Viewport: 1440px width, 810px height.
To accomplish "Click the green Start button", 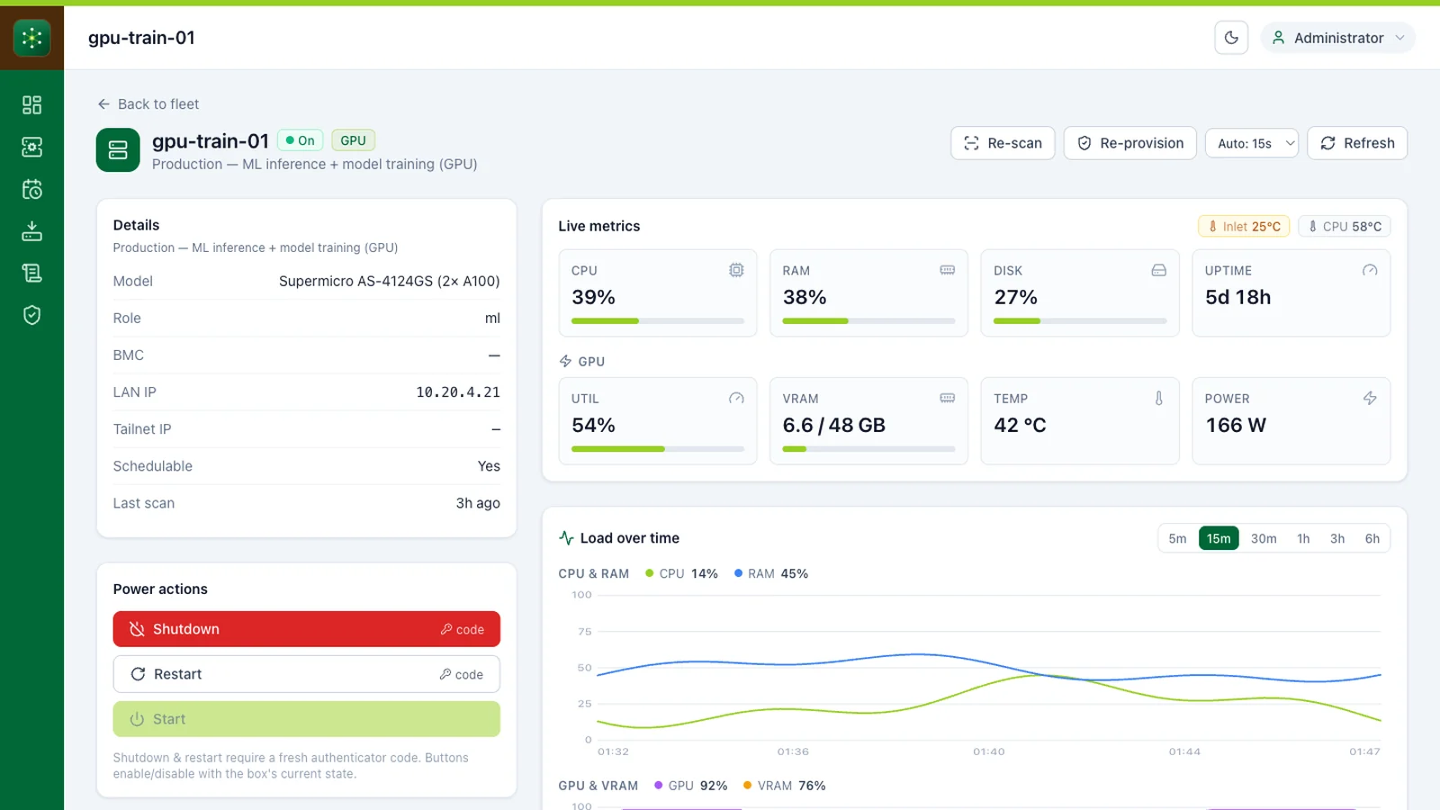I will (306, 719).
